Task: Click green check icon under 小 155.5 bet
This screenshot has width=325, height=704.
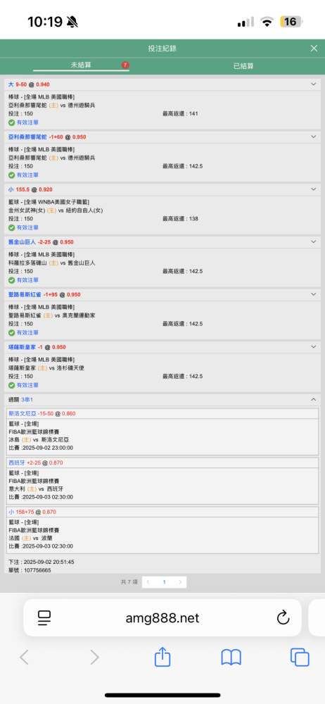Action: (12, 227)
